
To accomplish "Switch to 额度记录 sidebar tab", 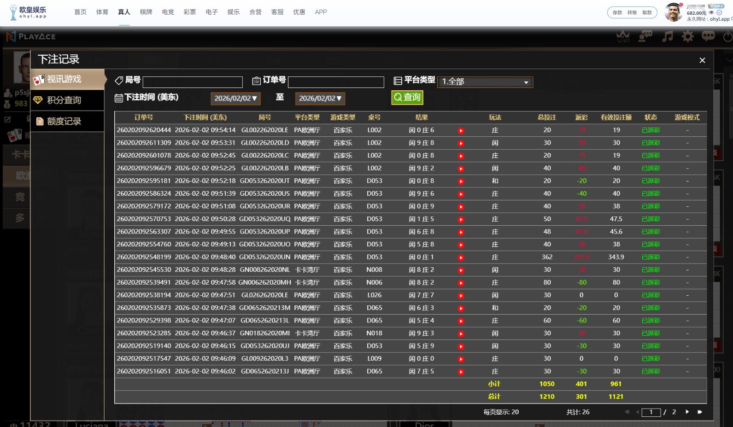I will 64,122.
